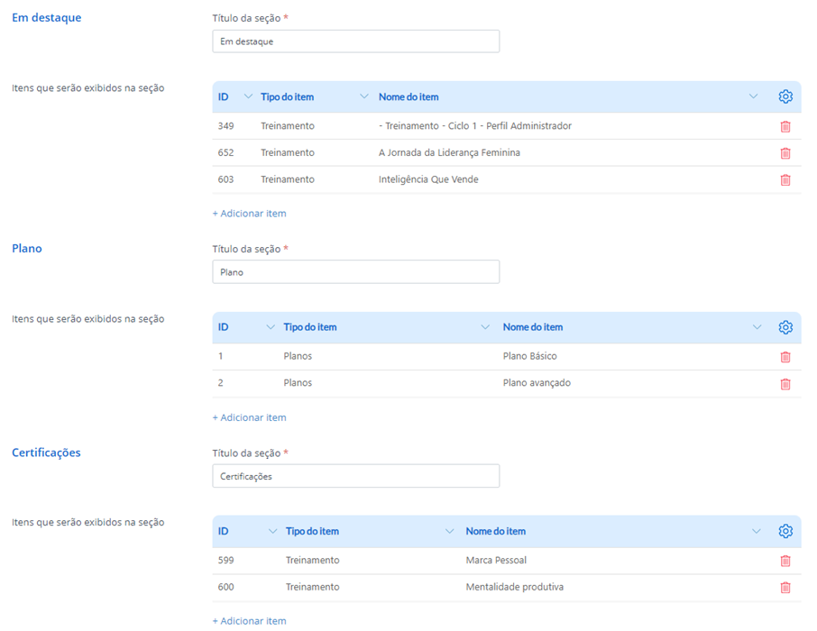Open Nome do item dropdown in Certificações table
Image resolution: width=817 pixels, height=631 pixels.
pos(756,531)
